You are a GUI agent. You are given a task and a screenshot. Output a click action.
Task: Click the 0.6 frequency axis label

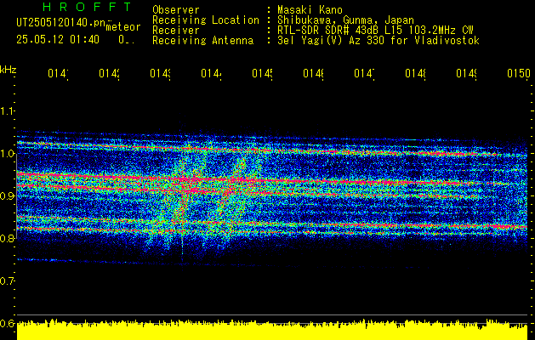7,323
